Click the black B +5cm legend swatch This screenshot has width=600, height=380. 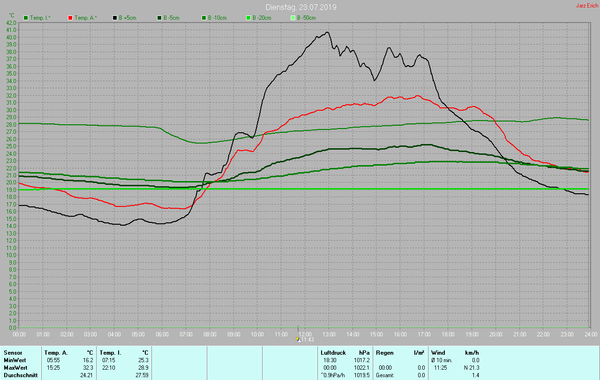tap(115, 18)
